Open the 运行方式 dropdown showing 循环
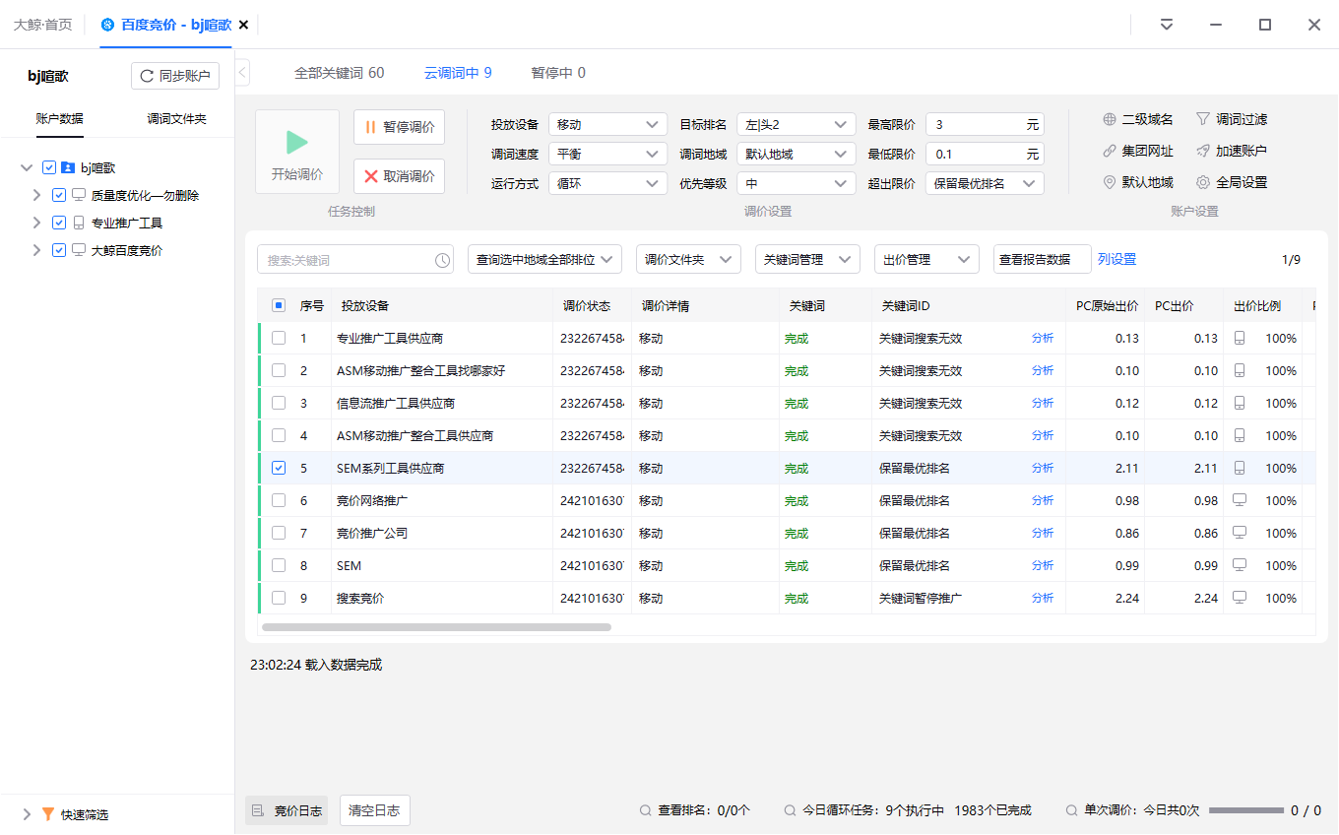Viewport: 1339px width, 835px height. [608, 183]
